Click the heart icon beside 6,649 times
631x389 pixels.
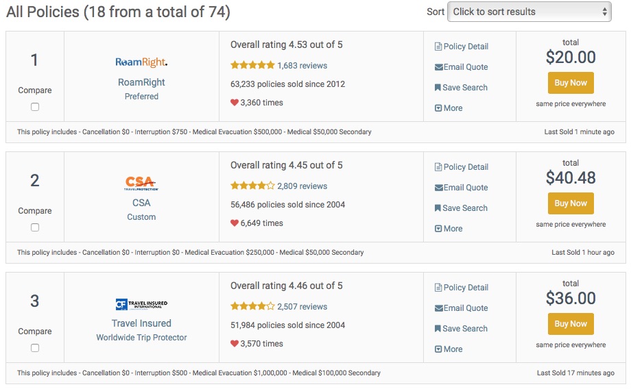(235, 223)
